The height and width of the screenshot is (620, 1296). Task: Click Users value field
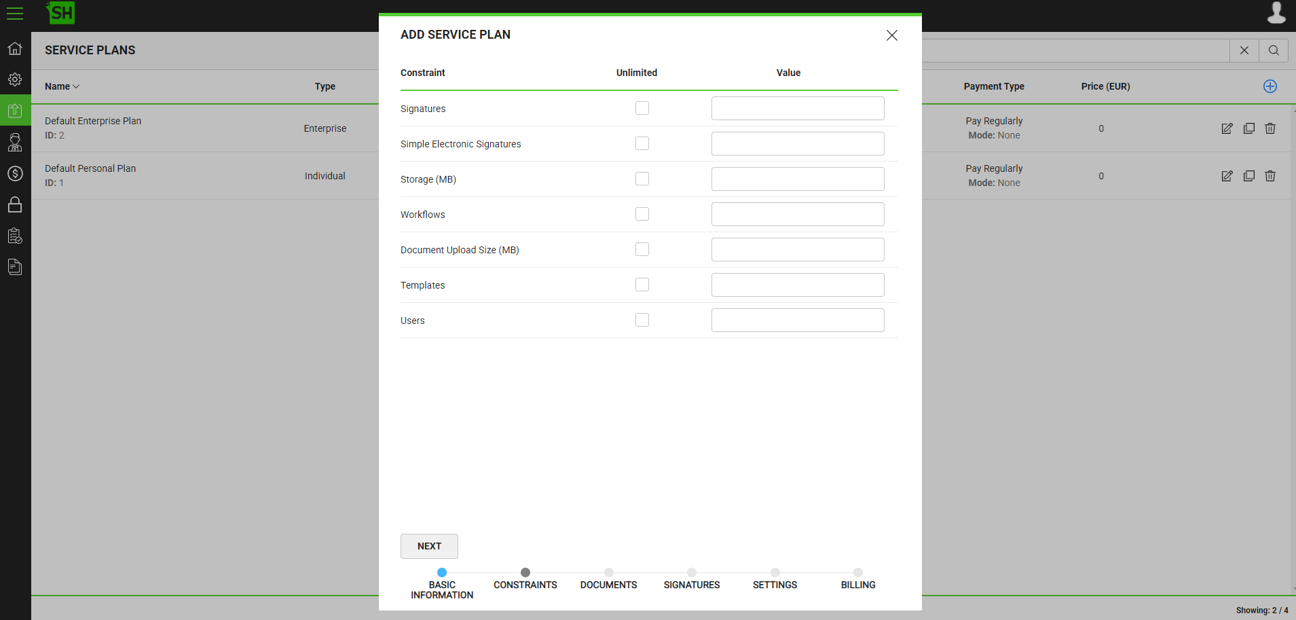(x=798, y=320)
